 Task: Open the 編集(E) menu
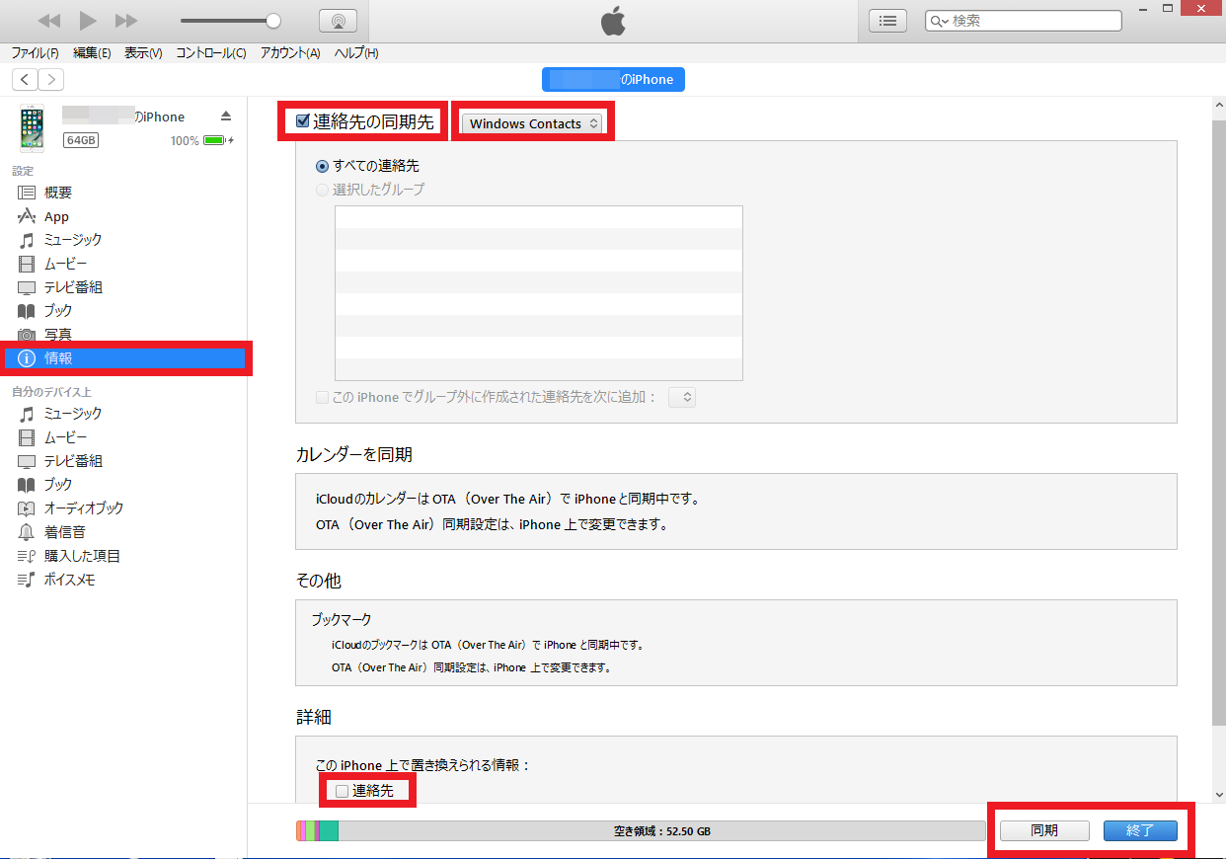(92, 52)
